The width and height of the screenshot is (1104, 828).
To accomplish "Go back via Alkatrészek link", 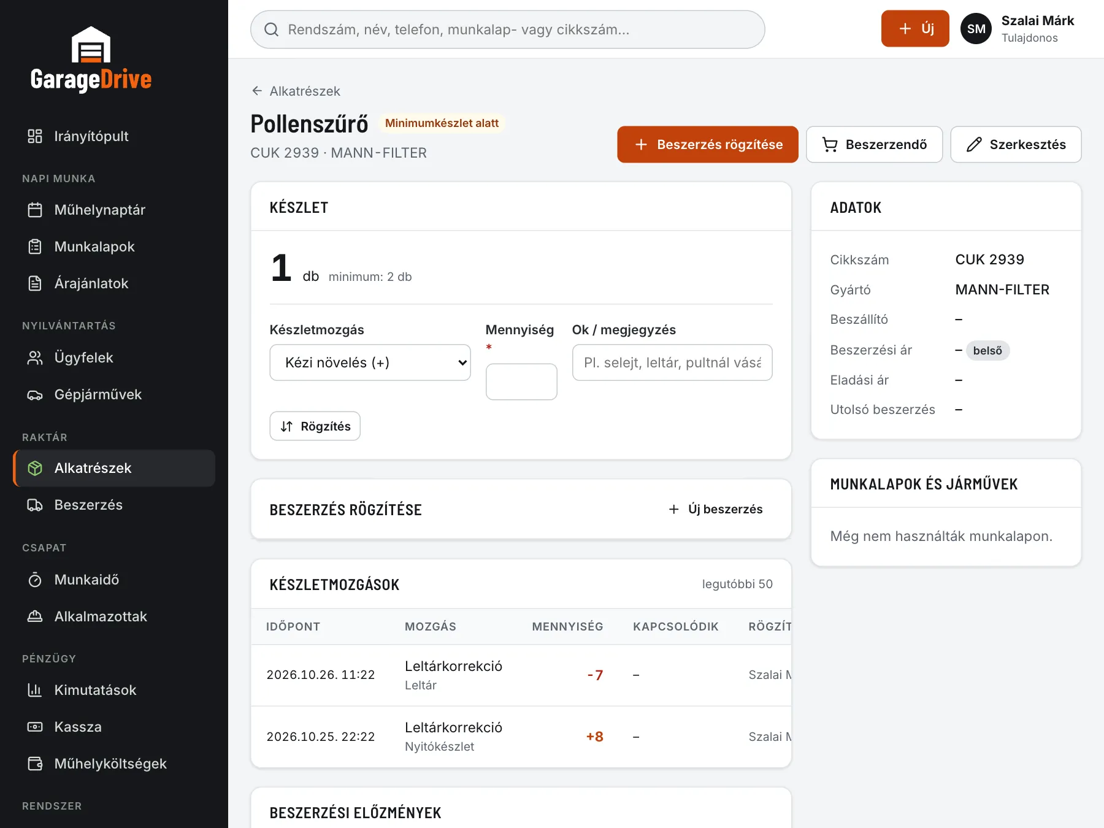I will pyautogui.click(x=296, y=91).
